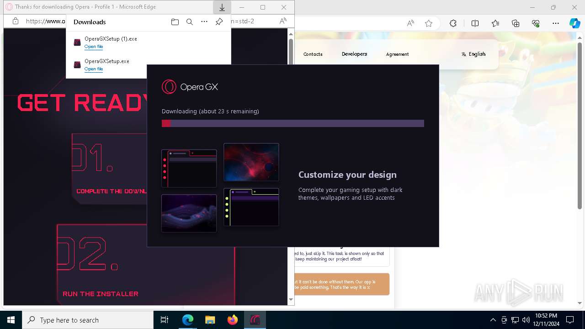The height and width of the screenshot is (329, 585).
Task: Open file link for OperaGXSetup (1).exe
Action: click(94, 47)
